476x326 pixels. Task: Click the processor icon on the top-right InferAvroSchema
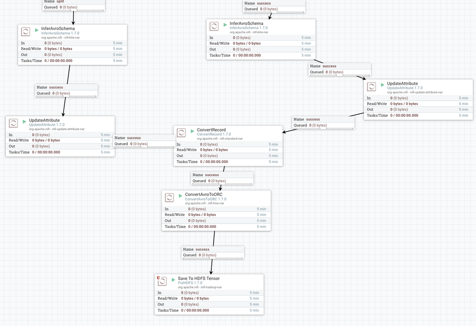215,26
